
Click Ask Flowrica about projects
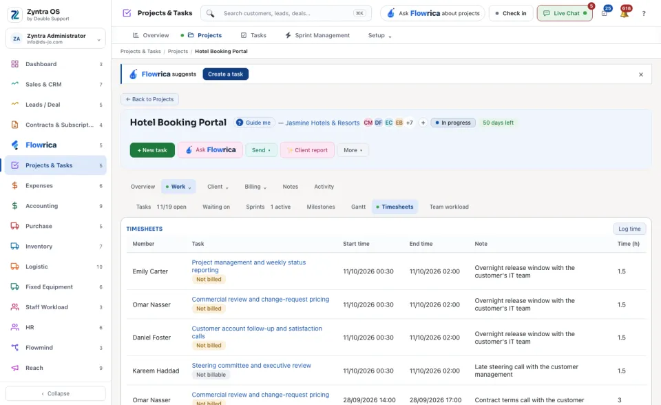433,14
